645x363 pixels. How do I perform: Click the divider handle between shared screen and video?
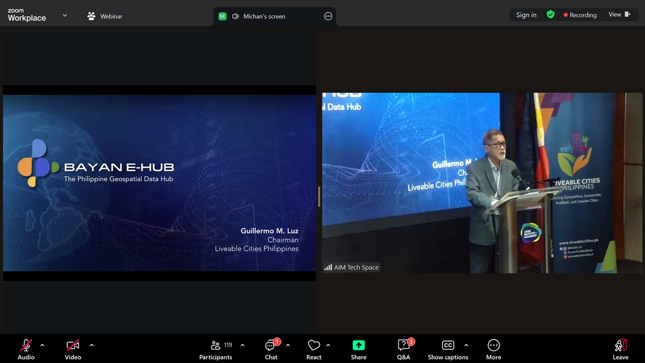(x=318, y=197)
